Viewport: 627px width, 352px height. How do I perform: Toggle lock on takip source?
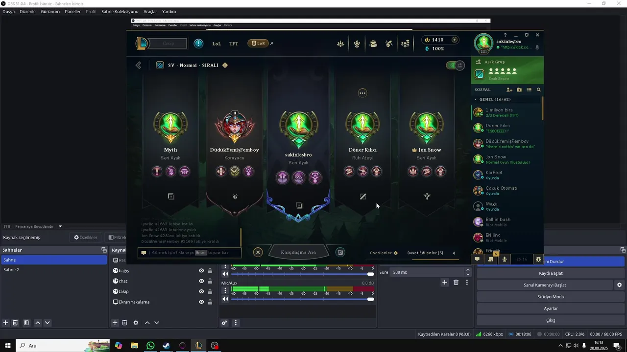[x=210, y=292]
